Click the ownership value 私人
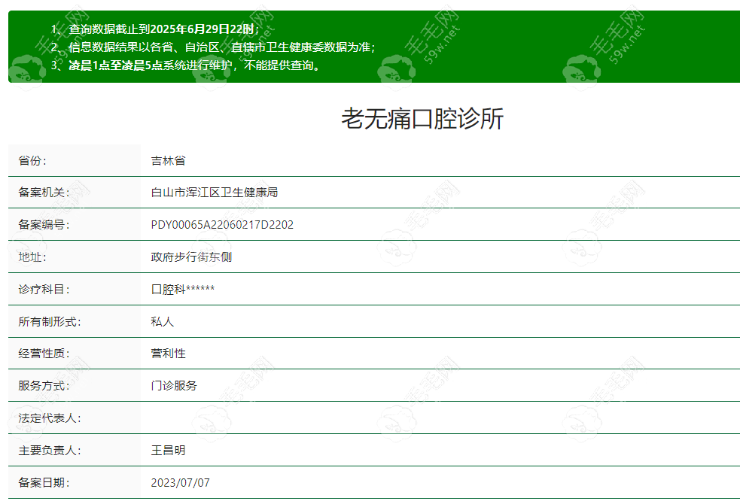This screenshot has height=501, width=740. pyautogui.click(x=163, y=322)
